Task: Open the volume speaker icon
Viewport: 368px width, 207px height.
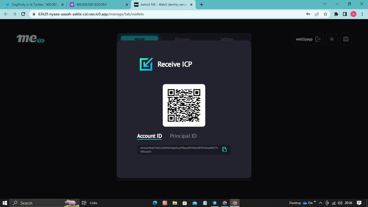Action: [x=340, y=203]
